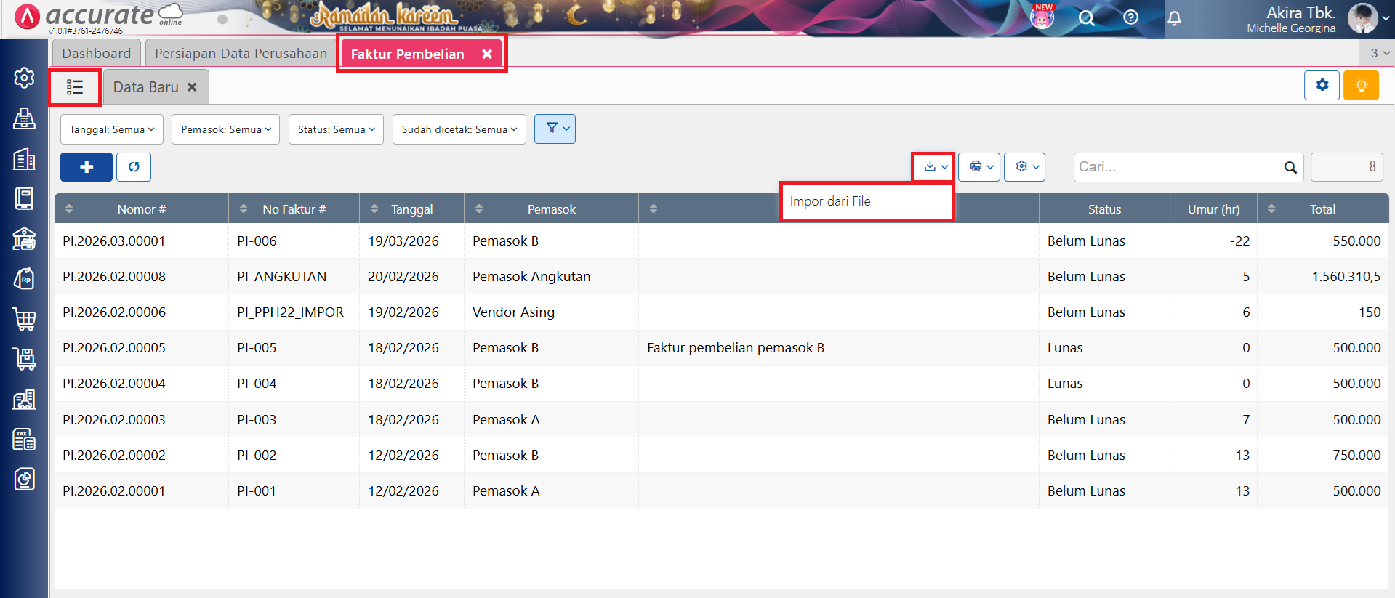The height and width of the screenshot is (598, 1395).
Task: Open the Status: Semua filter dropdown
Action: pyautogui.click(x=336, y=129)
